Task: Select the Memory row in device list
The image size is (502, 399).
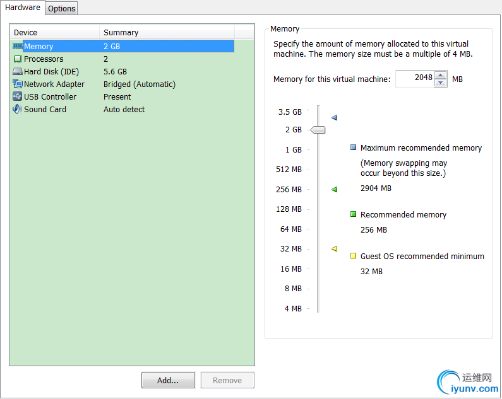Action: click(123, 47)
